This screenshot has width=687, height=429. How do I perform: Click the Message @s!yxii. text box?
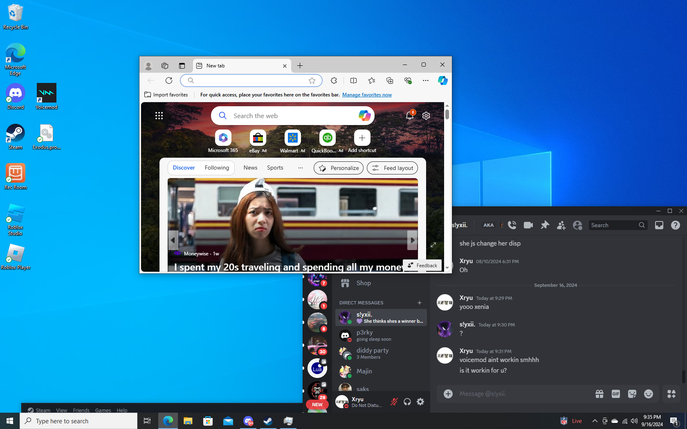(523, 394)
